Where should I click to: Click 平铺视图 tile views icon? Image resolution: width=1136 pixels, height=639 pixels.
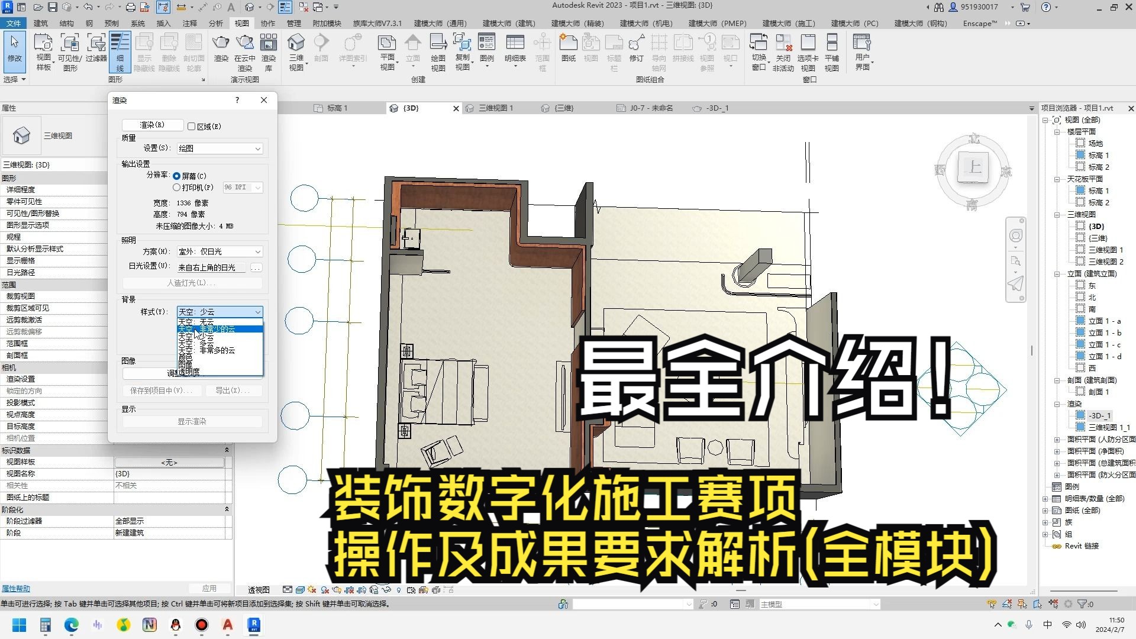832,52
